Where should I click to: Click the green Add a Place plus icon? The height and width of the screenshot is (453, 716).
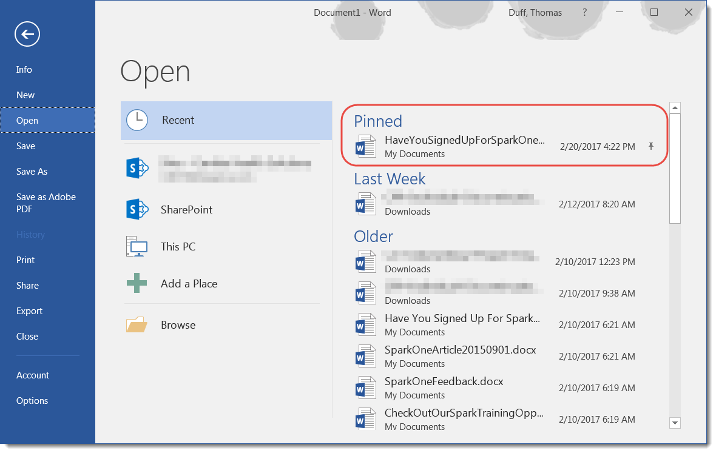click(137, 283)
